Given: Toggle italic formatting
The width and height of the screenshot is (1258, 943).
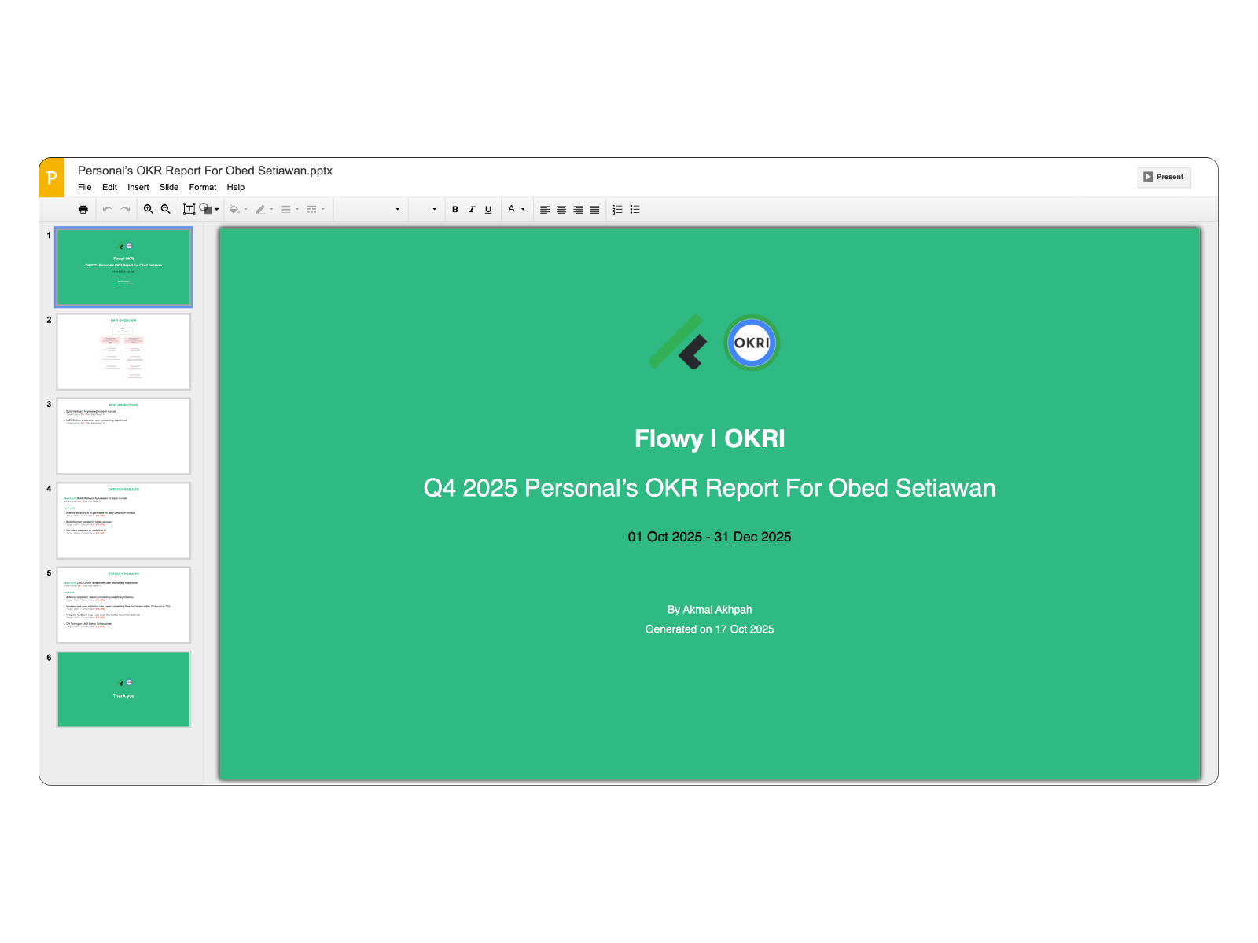Looking at the screenshot, I should pyautogui.click(x=472, y=210).
